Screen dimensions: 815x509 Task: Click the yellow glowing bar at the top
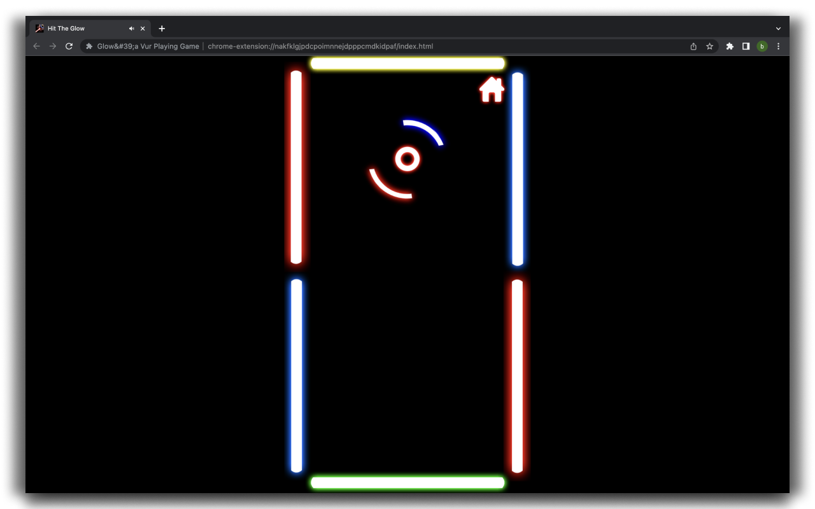click(407, 64)
